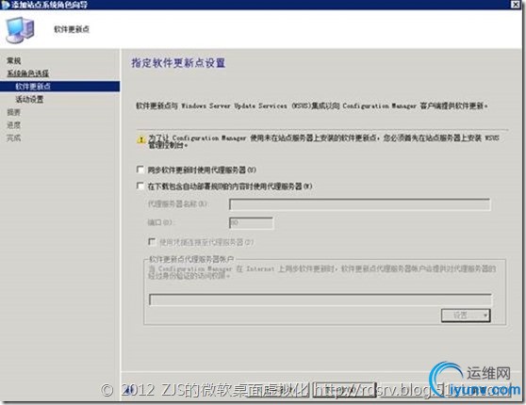The image size is (526, 405).
Task: Click the 软件更新点 header title text
Action: [72, 29]
